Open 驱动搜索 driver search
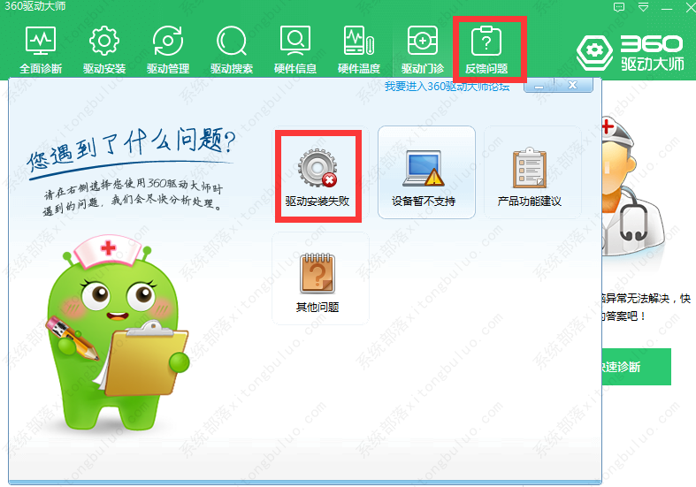This screenshot has width=696, height=487. tap(231, 49)
